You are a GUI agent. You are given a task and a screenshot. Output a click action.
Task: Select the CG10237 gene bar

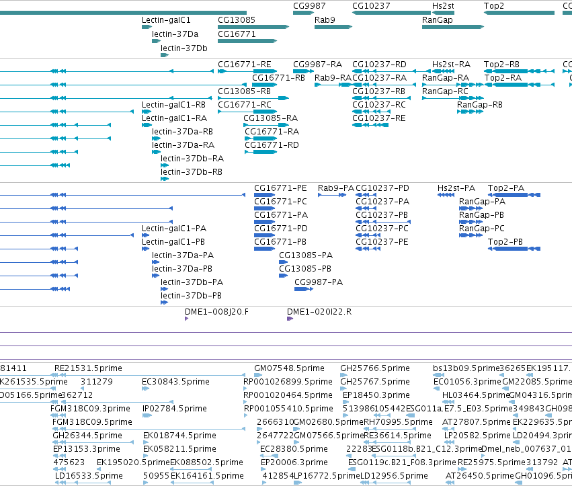point(391,13)
